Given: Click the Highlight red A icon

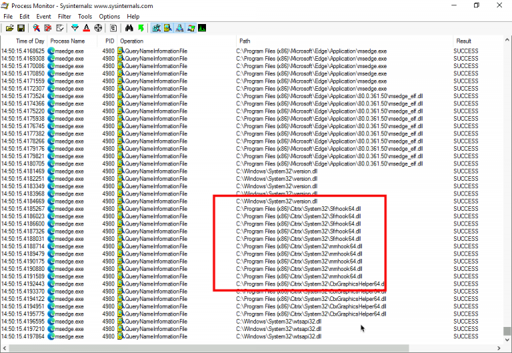Looking at the screenshot, I should point(86,28).
